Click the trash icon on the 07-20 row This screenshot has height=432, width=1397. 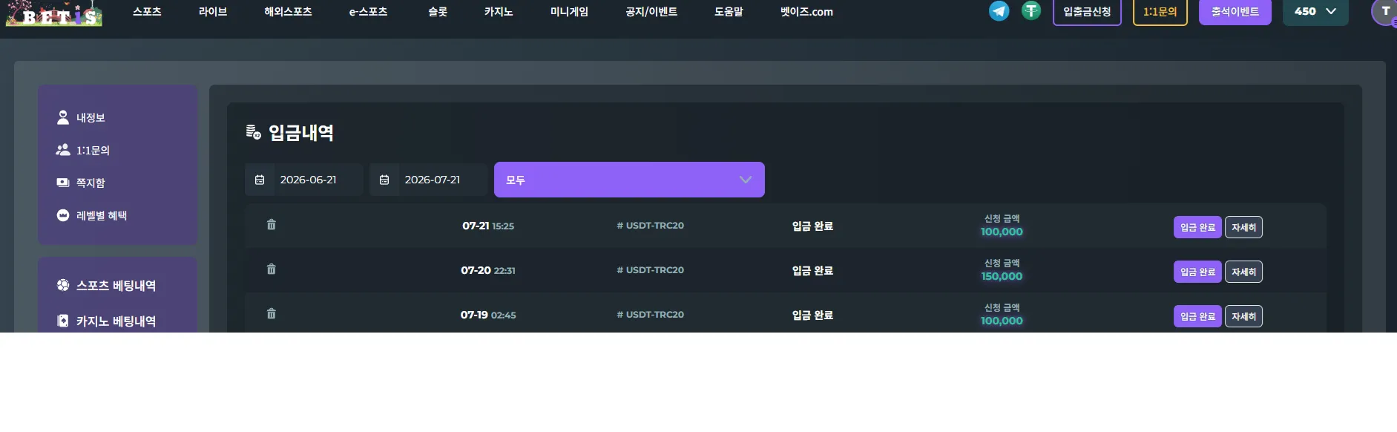[x=272, y=269]
